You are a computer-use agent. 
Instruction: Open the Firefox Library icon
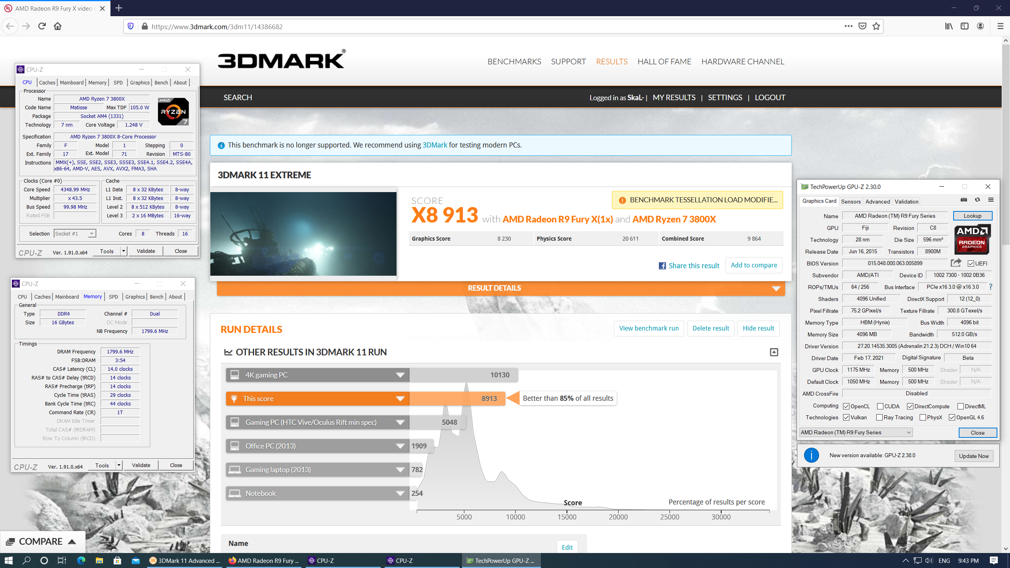949,26
